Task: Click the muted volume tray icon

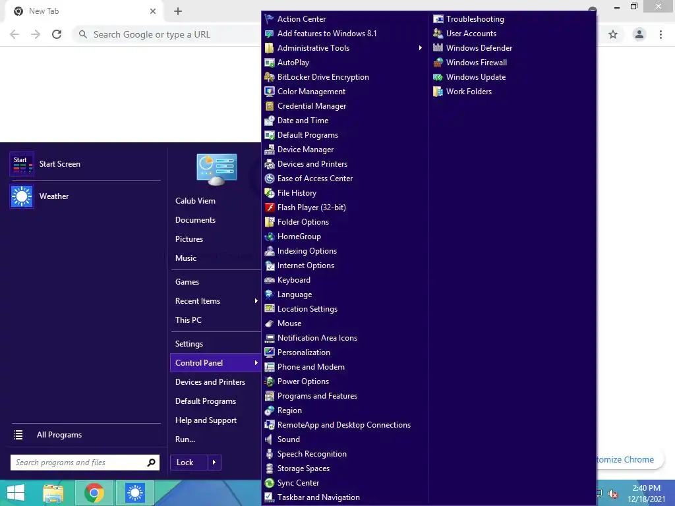Action: tap(612, 494)
